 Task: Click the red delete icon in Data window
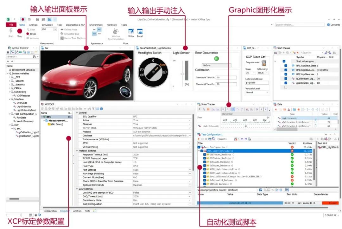(x=276, y=109)
